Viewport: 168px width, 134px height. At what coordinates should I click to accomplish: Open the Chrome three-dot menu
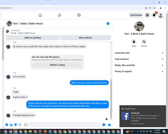[165, 8]
